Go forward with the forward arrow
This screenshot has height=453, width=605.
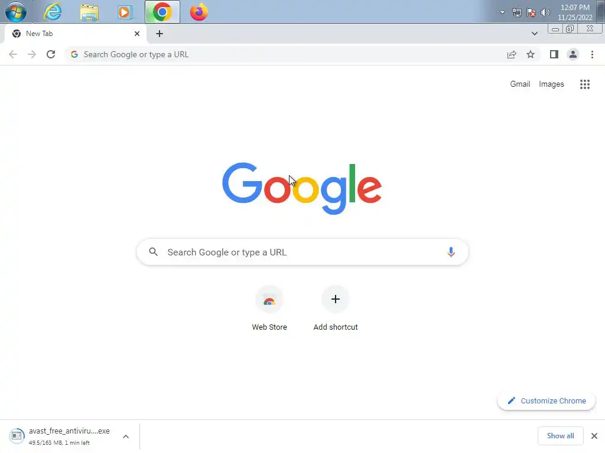point(32,54)
